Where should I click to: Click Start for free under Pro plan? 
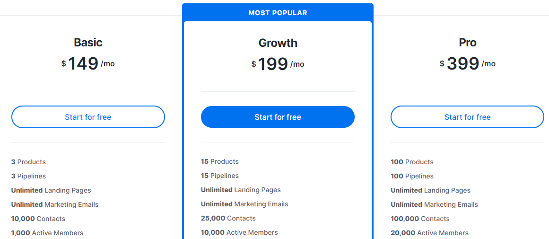click(467, 117)
